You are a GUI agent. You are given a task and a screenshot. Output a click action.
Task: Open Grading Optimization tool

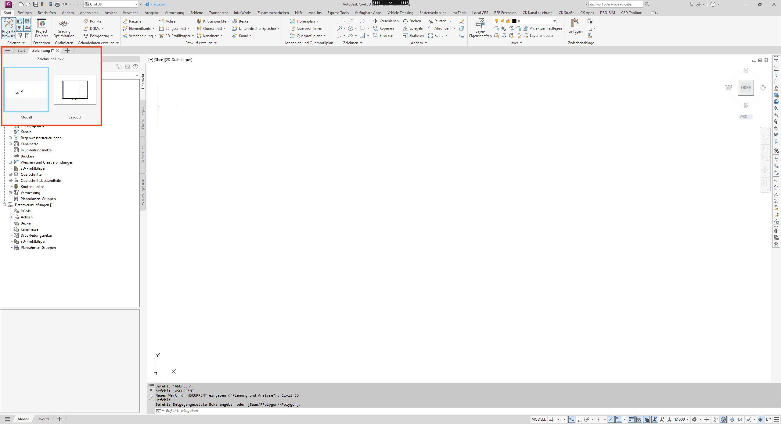click(64, 28)
